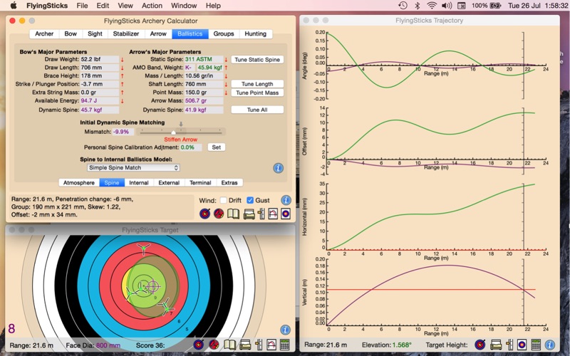Click the sight ruler icon in Trajectory window
Screen dimensions: 570x356
[509, 345]
